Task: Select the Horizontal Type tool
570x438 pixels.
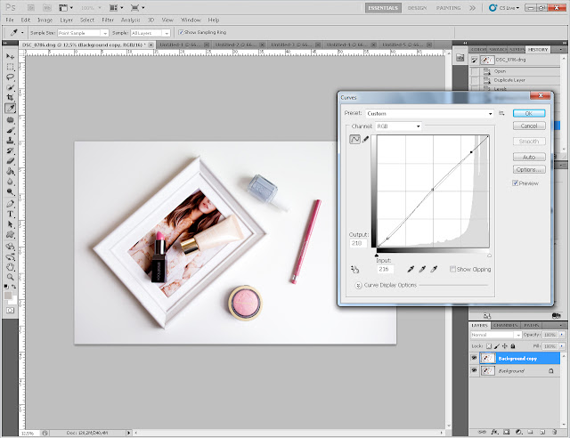Action: tap(10, 214)
